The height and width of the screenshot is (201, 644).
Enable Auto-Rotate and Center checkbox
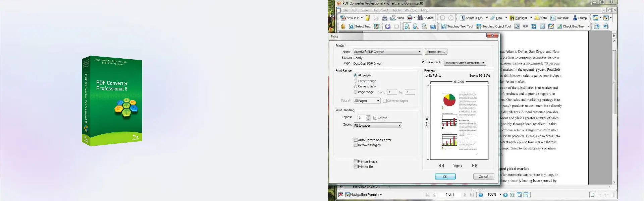[356, 140]
